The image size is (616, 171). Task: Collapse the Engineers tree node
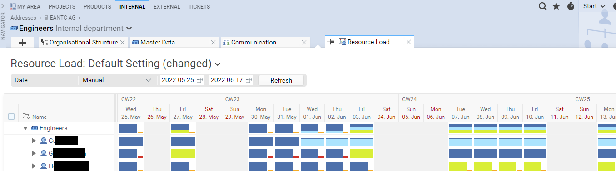pos(25,128)
